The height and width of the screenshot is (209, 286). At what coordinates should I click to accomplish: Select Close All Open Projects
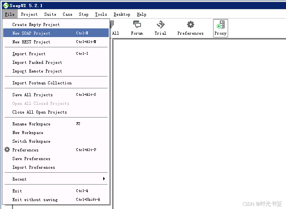tap(56, 112)
